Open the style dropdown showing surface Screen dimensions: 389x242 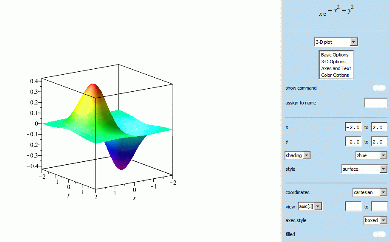click(x=364, y=169)
